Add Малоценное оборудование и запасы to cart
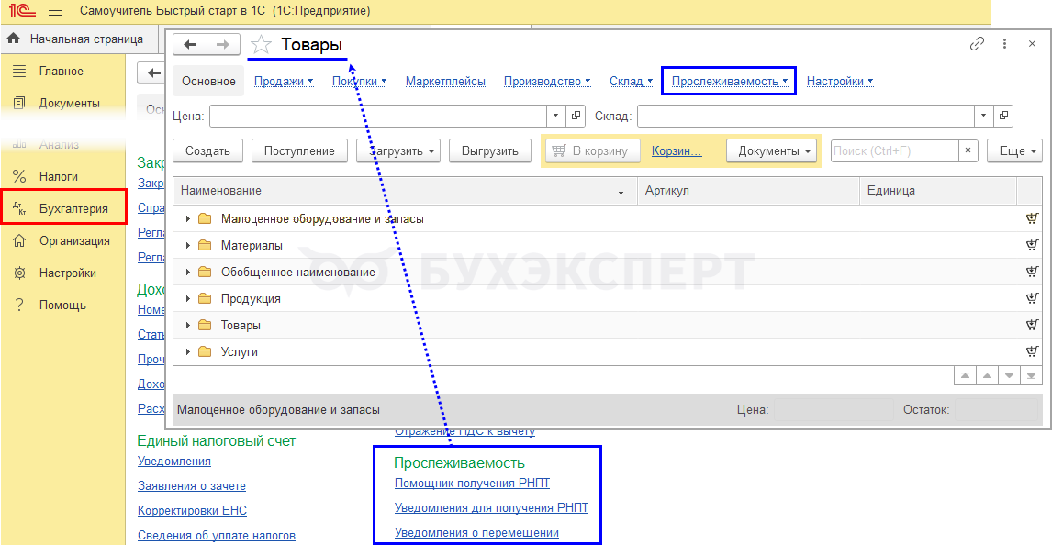1052x545 pixels. point(1032,218)
